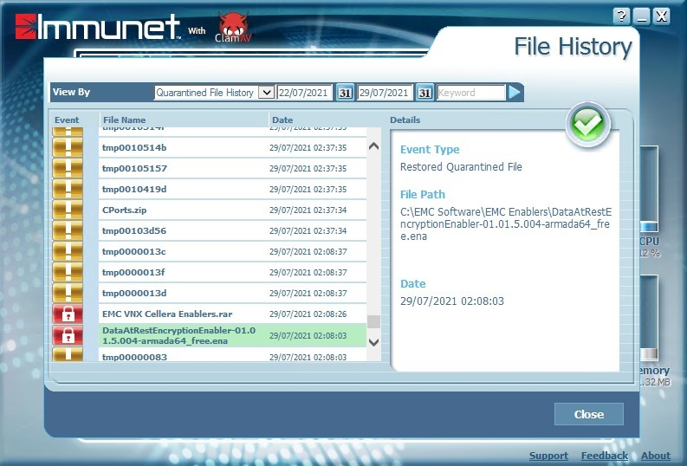Click date 29/07/2021 02:08:26 of EMC VNX row

(308, 314)
